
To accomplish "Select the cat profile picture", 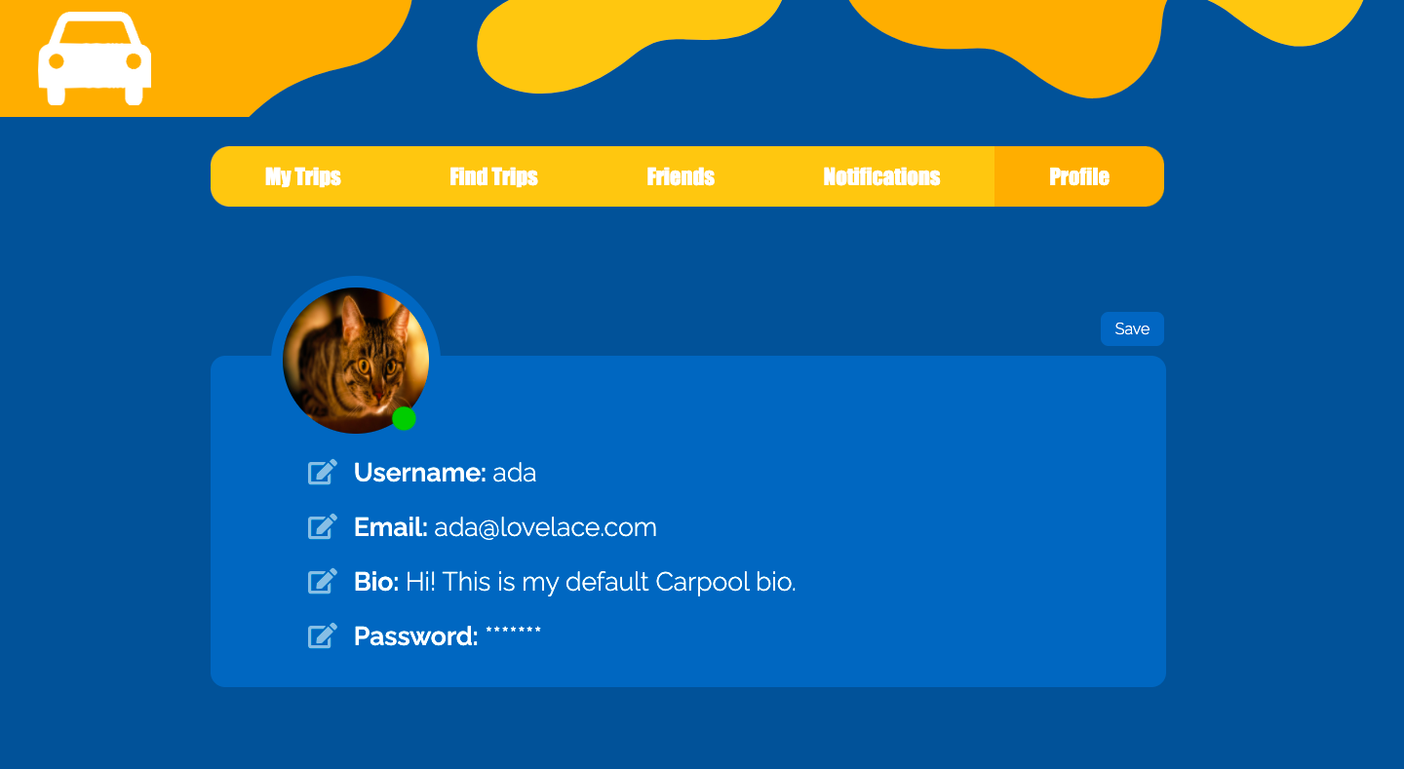I will point(356,361).
